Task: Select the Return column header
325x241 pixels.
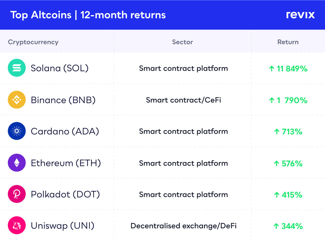Action: 288,42
